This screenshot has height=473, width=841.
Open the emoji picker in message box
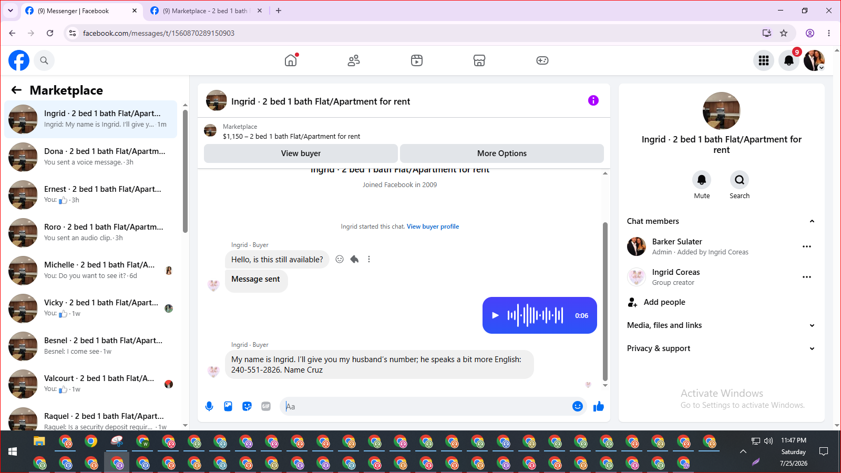[x=577, y=406]
